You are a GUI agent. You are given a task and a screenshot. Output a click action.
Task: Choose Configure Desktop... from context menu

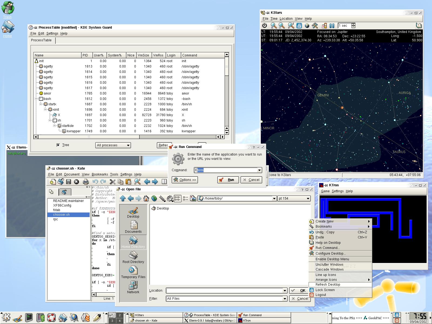pos(340,254)
